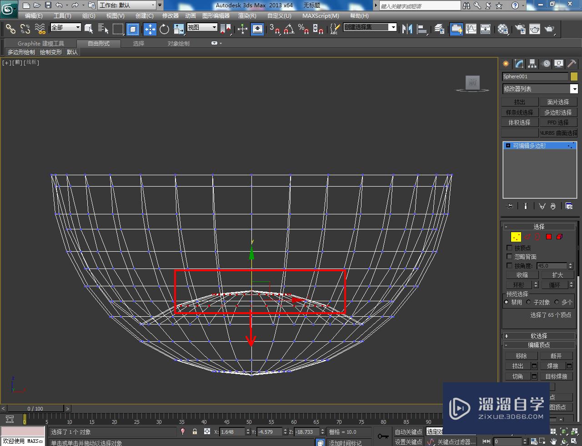
Task: Open the 创建选择集 named selection dropdown
Action: coord(370,27)
